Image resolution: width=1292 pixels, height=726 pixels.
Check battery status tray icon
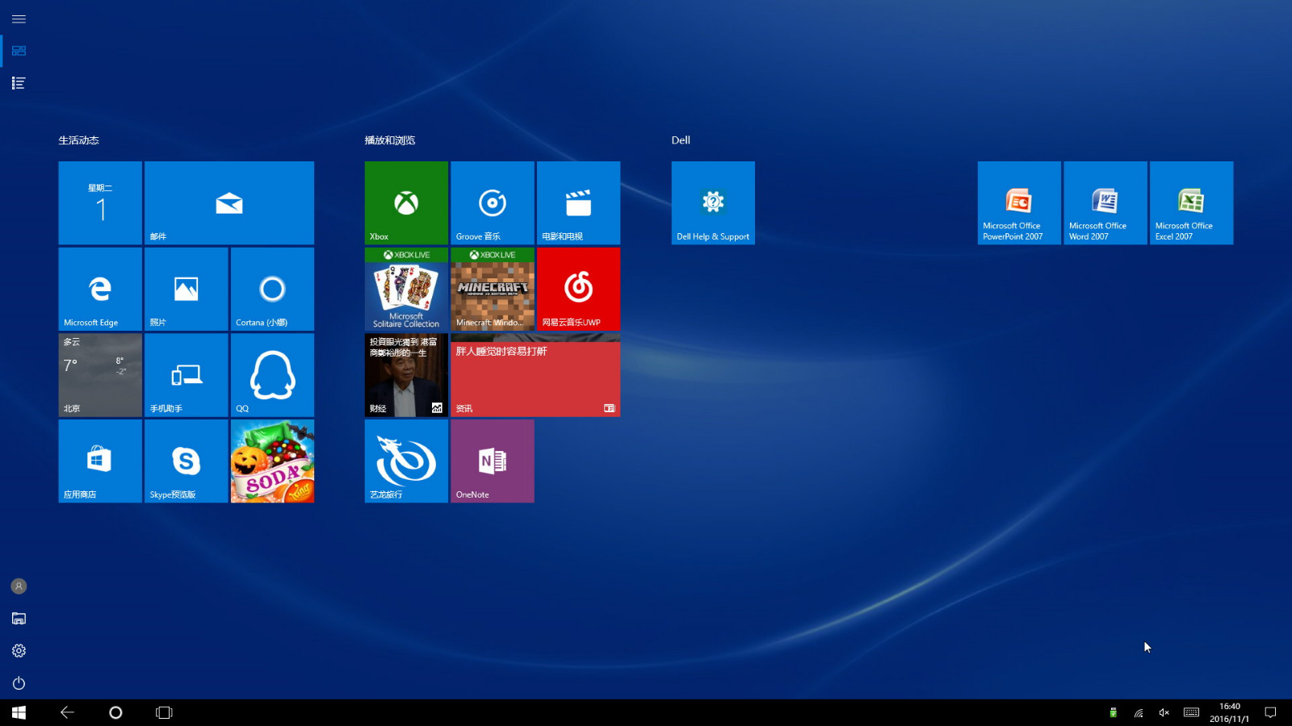(1113, 712)
